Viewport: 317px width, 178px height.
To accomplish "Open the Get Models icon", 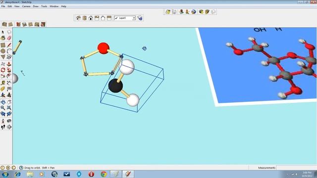I will (201, 12).
